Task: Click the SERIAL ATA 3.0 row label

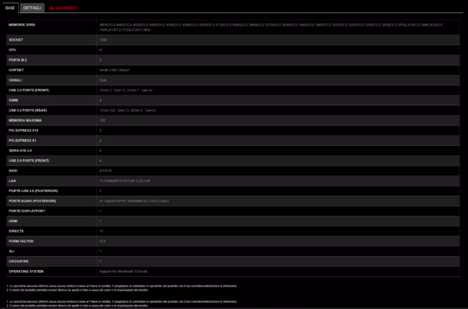Action: click(20, 151)
